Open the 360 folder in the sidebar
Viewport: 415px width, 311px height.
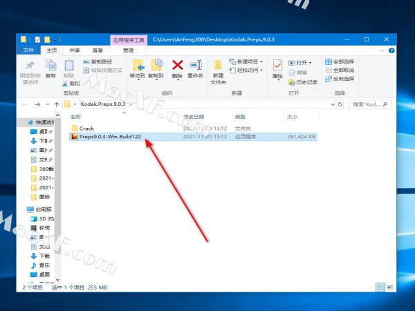[42, 169]
